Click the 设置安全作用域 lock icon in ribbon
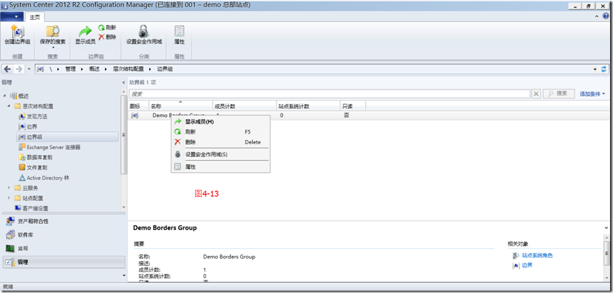The height and width of the screenshot is (293, 613). point(144,32)
